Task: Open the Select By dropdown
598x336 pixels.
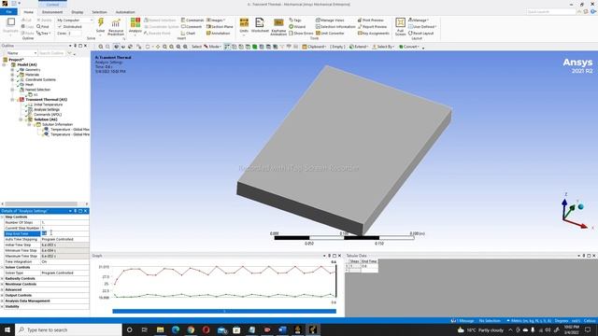Action: 383,47
